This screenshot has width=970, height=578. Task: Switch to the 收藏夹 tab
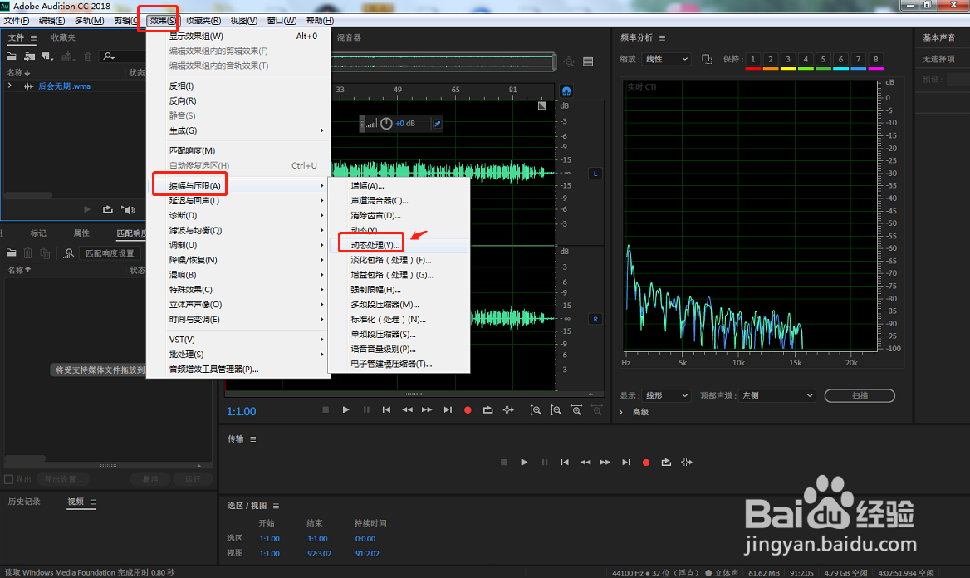click(x=63, y=37)
